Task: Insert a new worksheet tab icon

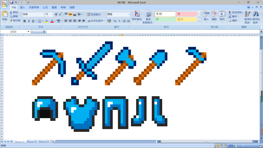Action: tap(52, 142)
